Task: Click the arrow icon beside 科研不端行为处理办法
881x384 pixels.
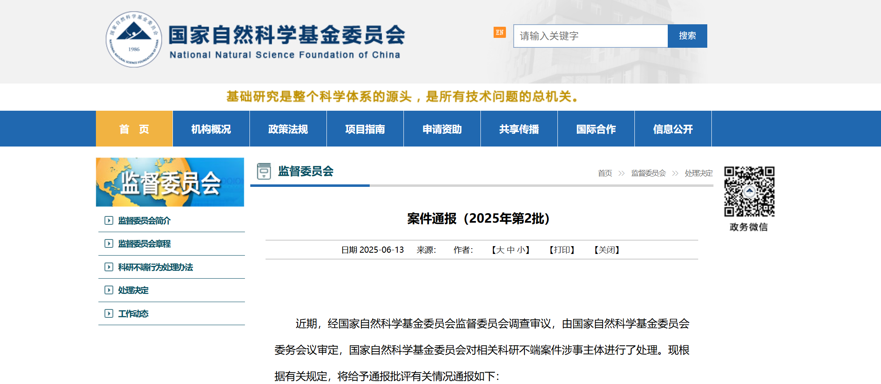Action: click(x=109, y=267)
